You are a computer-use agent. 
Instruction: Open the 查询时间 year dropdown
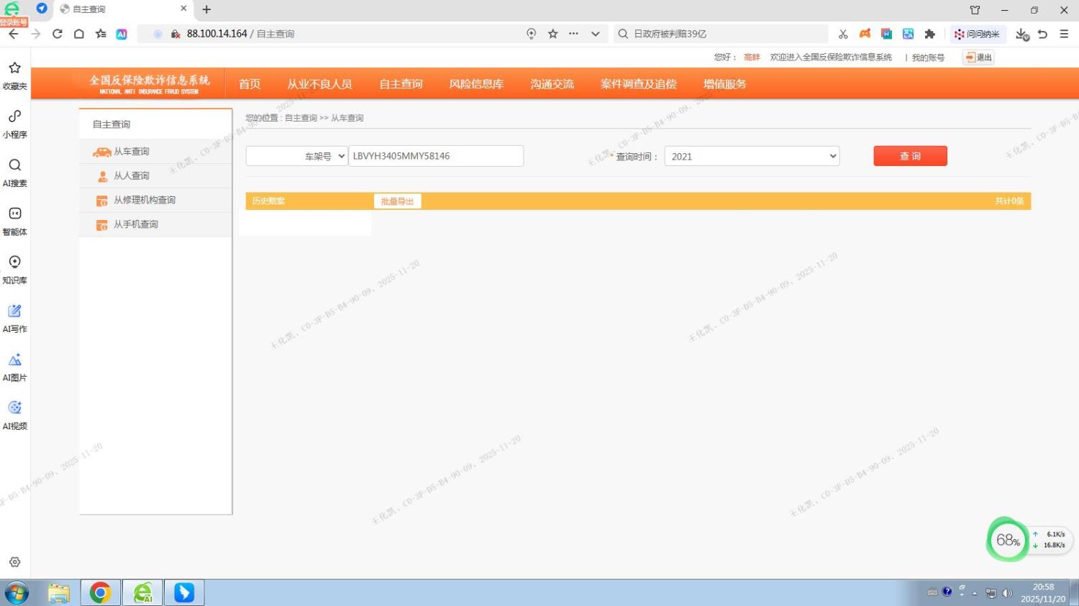pyautogui.click(x=752, y=156)
